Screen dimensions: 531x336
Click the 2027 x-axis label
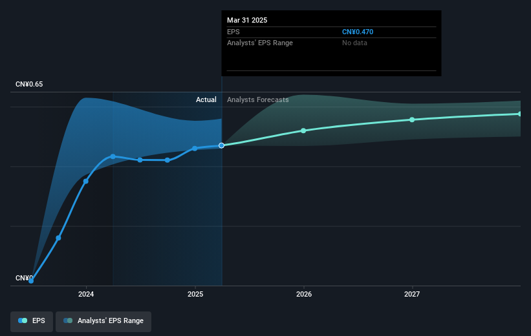tap(412, 294)
